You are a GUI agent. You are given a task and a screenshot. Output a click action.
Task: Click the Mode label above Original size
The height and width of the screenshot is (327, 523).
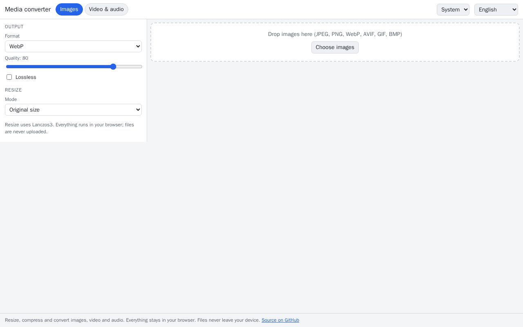[x=11, y=99]
